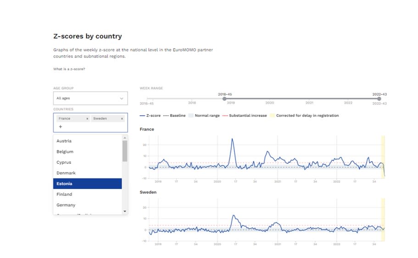This screenshot has width=418, height=258.
Task: Click the France chart peak in 2020
Action: [233, 139]
